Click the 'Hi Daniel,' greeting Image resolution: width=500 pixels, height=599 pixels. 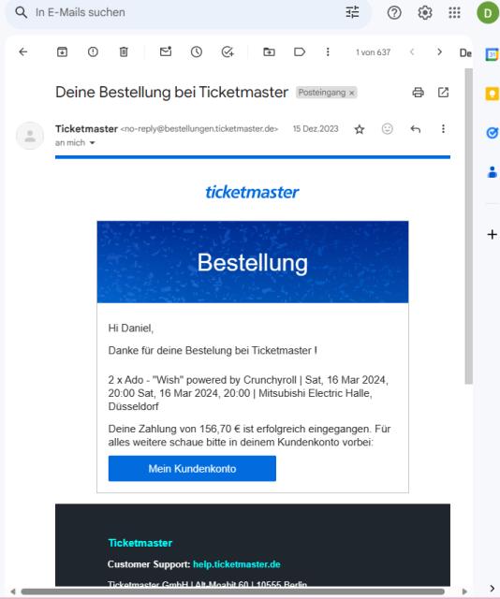pyautogui.click(x=131, y=329)
